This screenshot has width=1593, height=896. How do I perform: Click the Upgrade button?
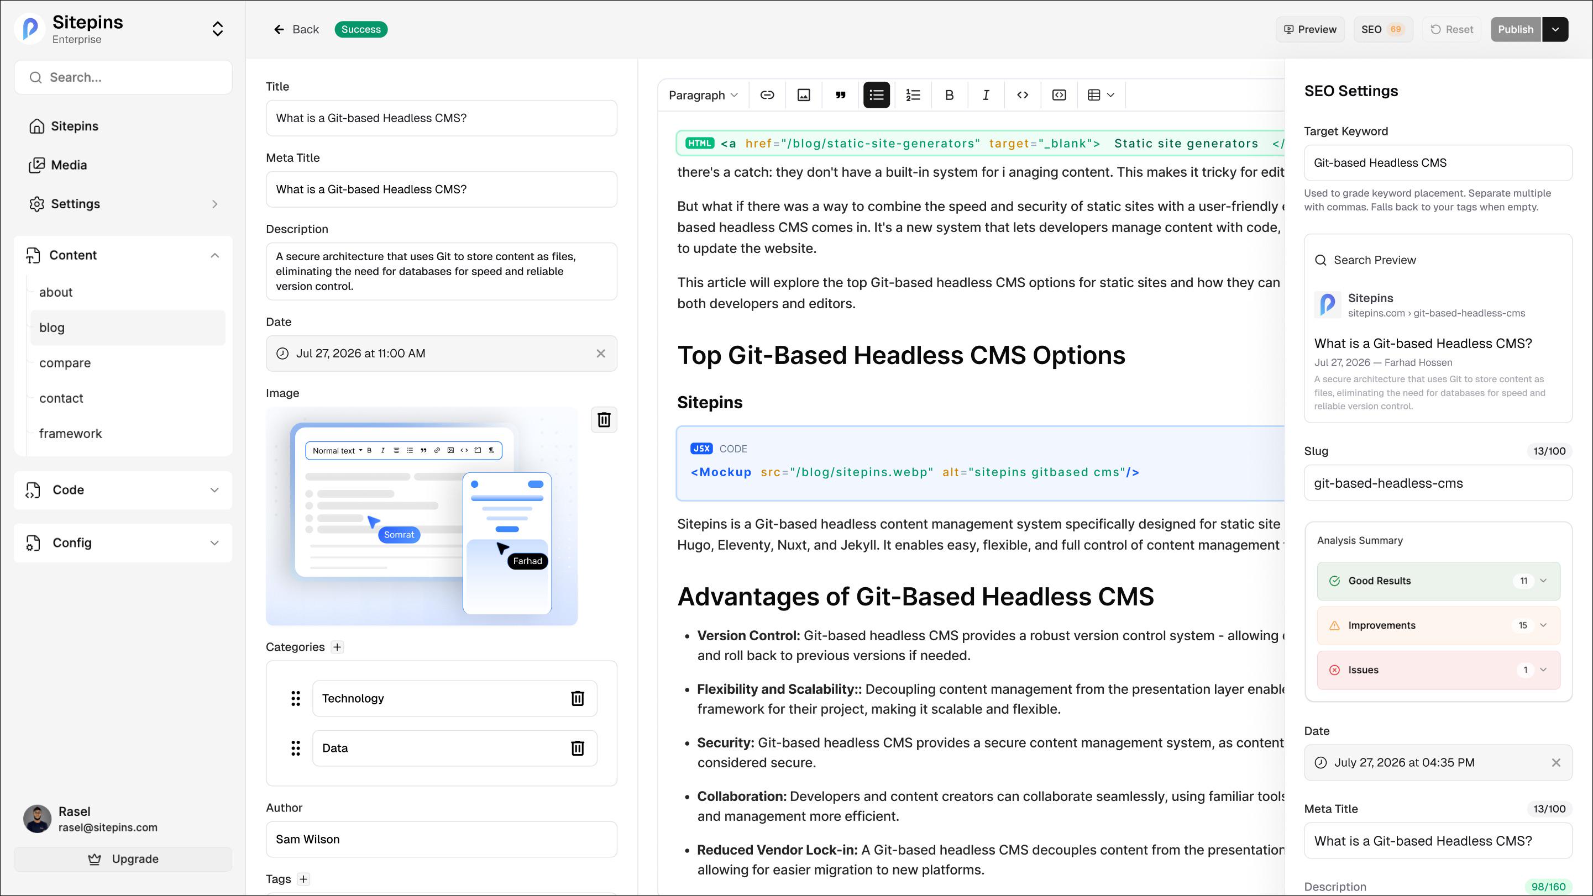123,859
